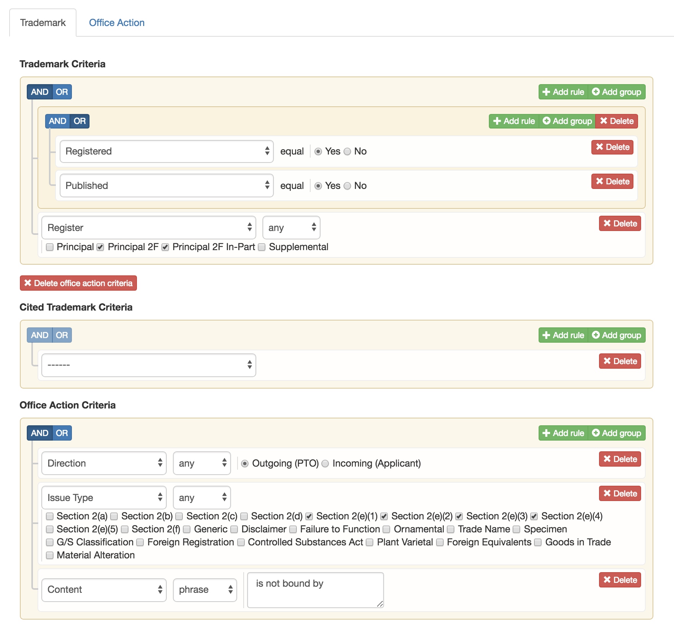
Task: Add group to Cited Trademark Criteria
Action: [617, 335]
